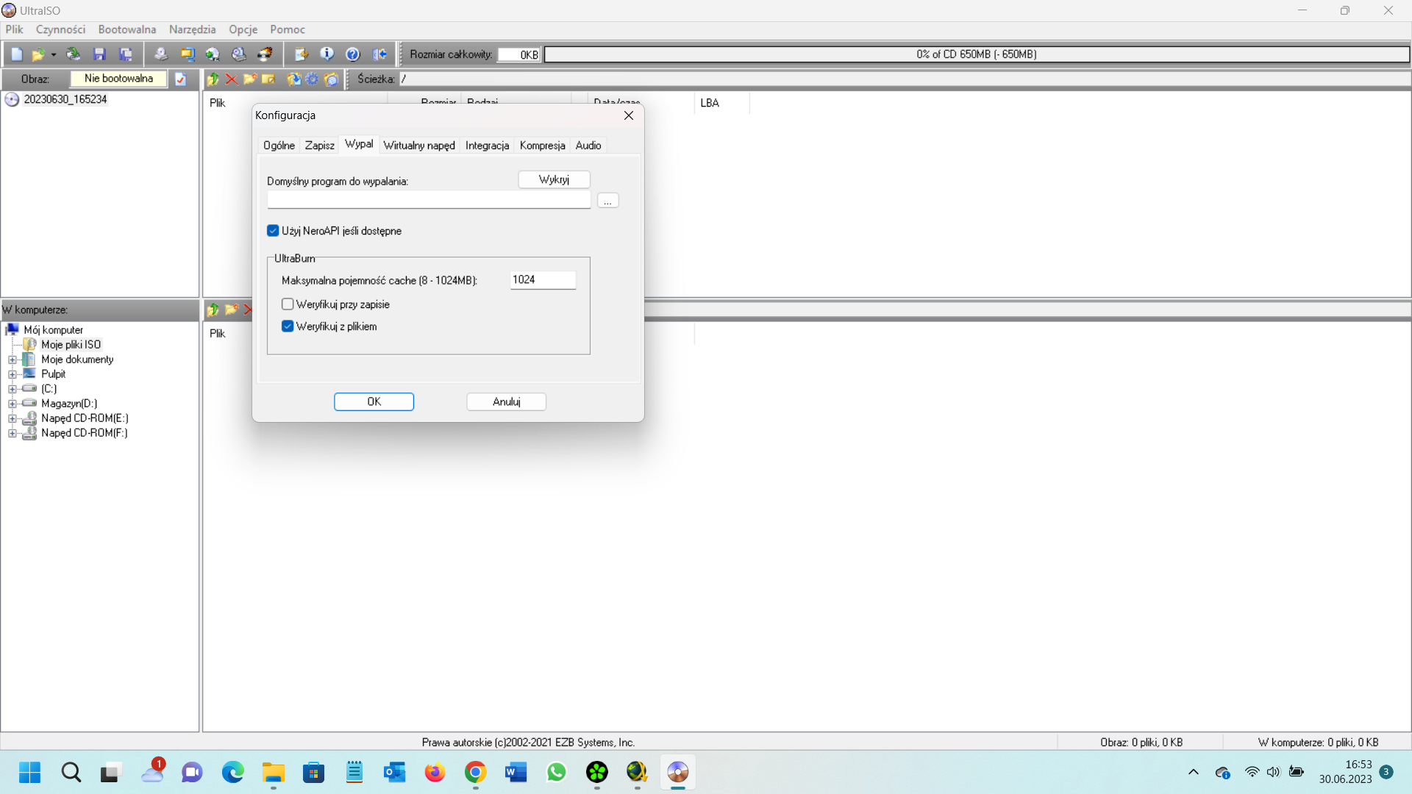Switch to the Ogólne tab
The height and width of the screenshot is (794, 1412).
pyautogui.click(x=279, y=146)
